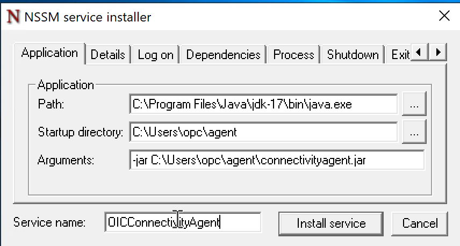Select the partially hidden Exit tab

tap(400, 55)
